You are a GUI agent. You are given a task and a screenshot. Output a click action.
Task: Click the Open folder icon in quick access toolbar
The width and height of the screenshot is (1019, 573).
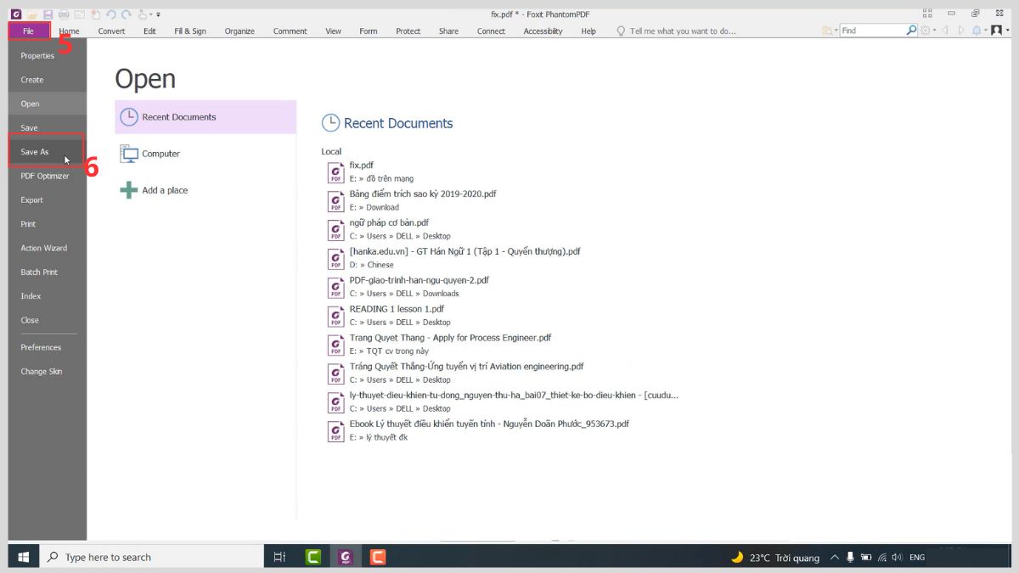point(31,14)
